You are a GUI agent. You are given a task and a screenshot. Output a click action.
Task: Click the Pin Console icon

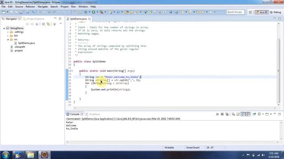254,114
